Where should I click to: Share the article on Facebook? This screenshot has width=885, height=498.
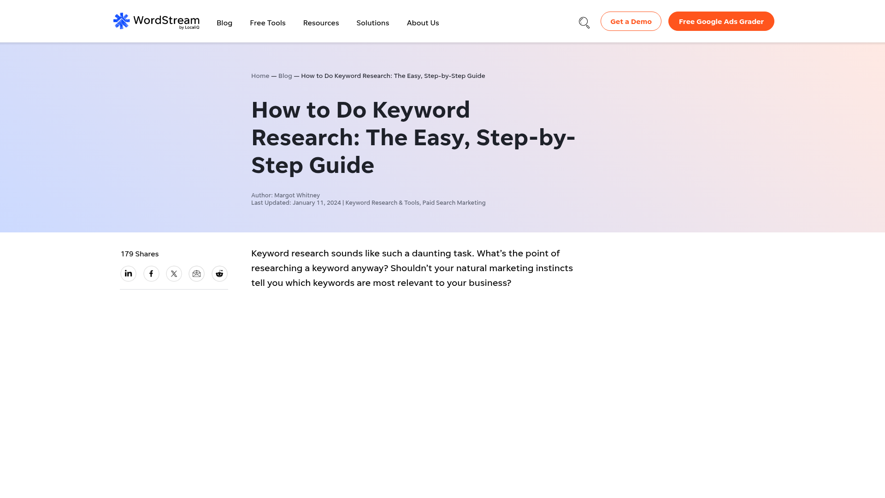point(151,274)
